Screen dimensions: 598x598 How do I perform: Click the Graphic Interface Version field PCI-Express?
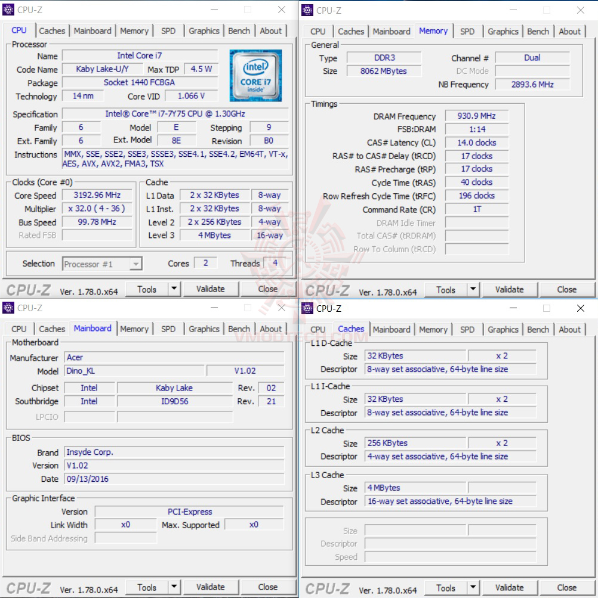click(189, 512)
